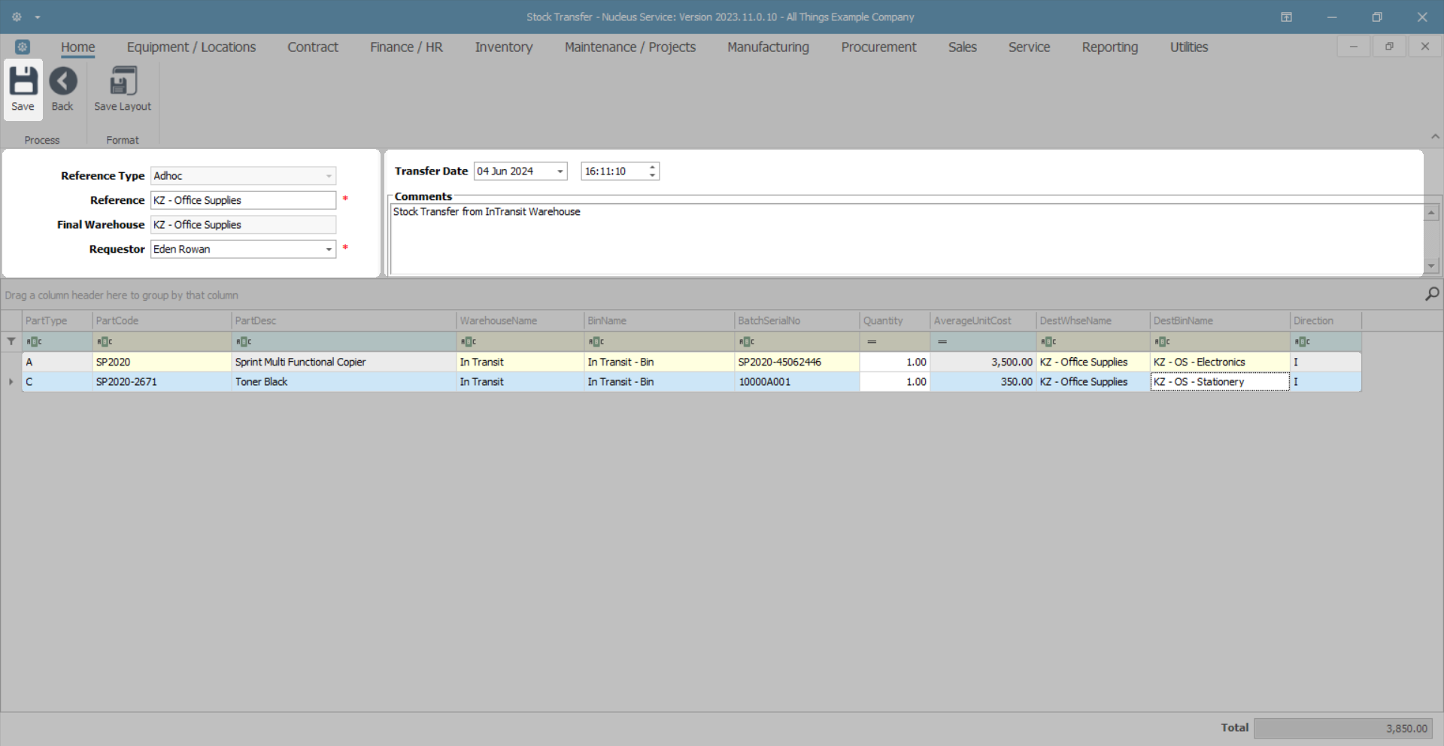Open the Service tab
The width and height of the screenshot is (1444, 746).
tap(1029, 47)
